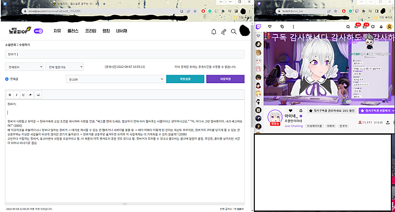Reload the Novelpia browser tab
Screen dimensions: 395x212
17,11
